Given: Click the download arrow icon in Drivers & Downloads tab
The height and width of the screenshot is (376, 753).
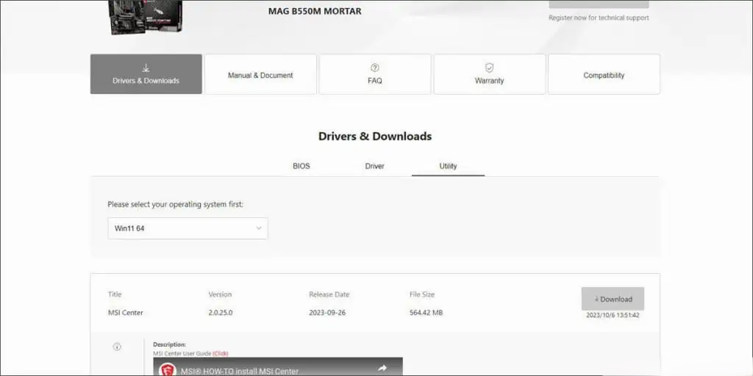Looking at the screenshot, I should (x=146, y=68).
